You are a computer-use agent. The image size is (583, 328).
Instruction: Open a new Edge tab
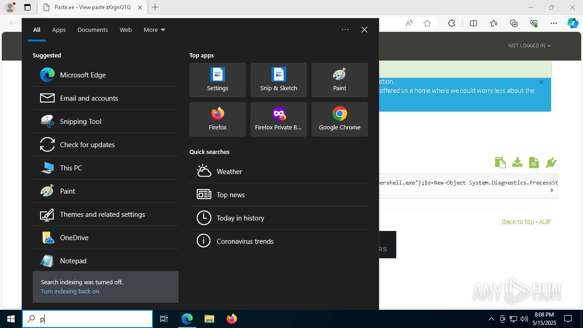[155, 7]
